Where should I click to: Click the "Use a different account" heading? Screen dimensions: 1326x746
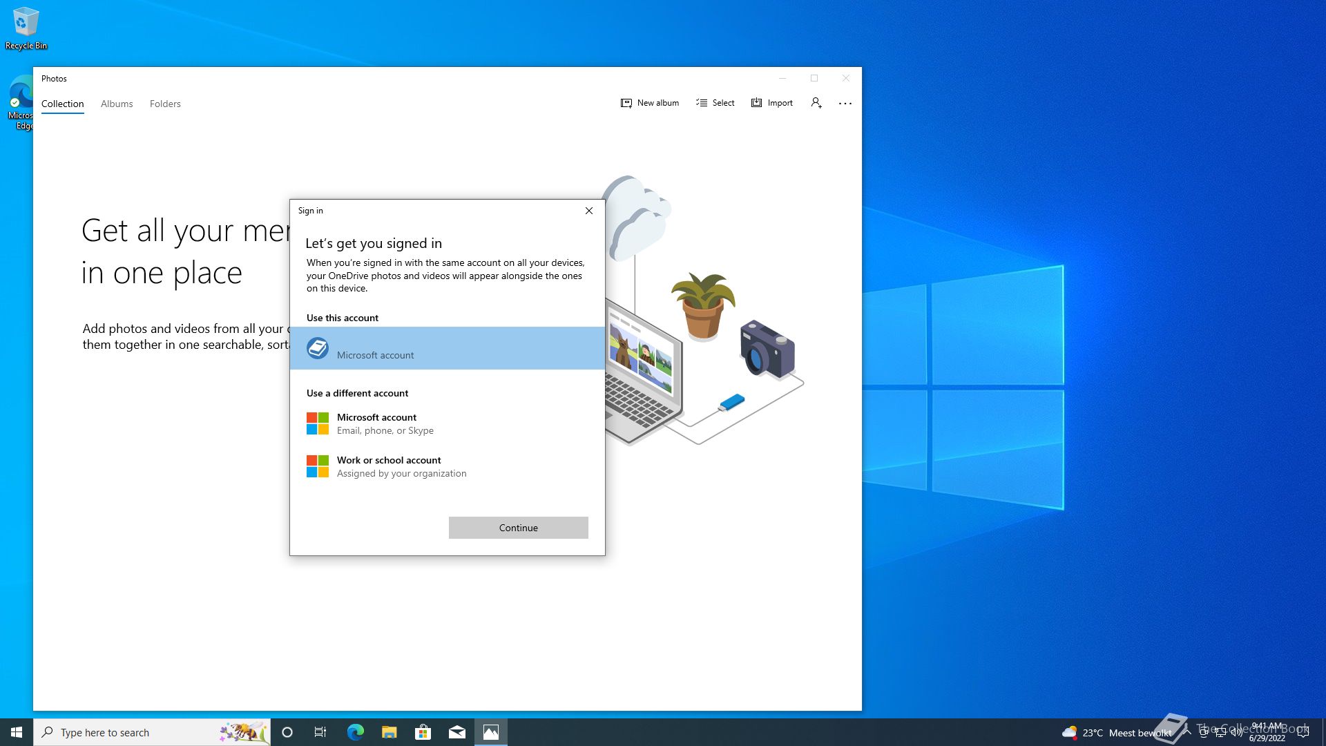[x=357, y=393]
